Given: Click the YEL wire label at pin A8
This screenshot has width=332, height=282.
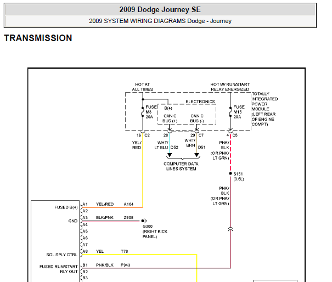Looking at the screenshot, I should tap(100, 251).
